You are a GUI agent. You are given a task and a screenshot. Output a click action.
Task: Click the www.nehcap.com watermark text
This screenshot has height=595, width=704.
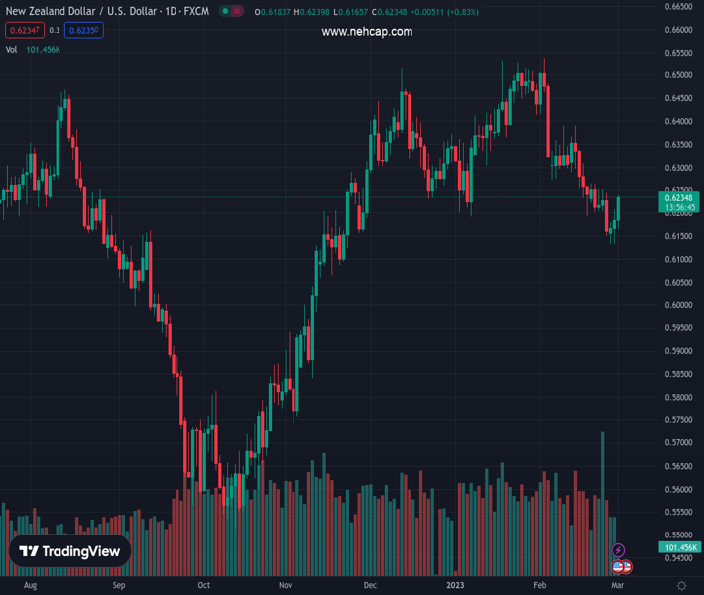tap(367, 32)
